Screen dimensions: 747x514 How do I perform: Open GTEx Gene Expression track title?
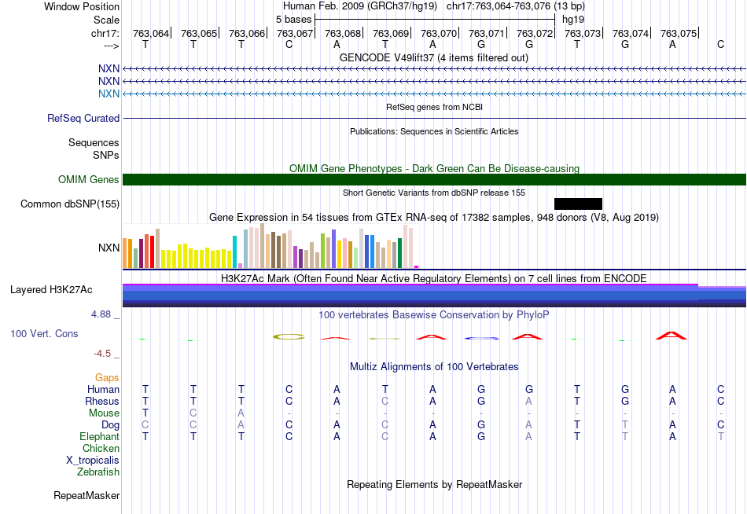[x=434, y=217]
